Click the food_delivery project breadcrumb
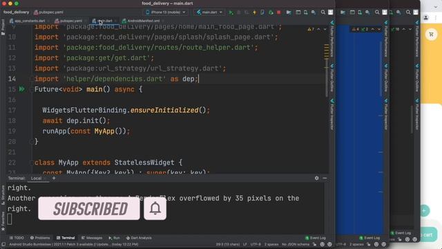This screenshot has width=442, height=249. tap(16, 12)
